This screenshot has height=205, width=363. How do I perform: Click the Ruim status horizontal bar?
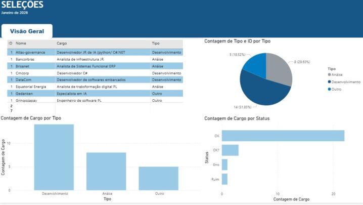[x=224, y=179]
